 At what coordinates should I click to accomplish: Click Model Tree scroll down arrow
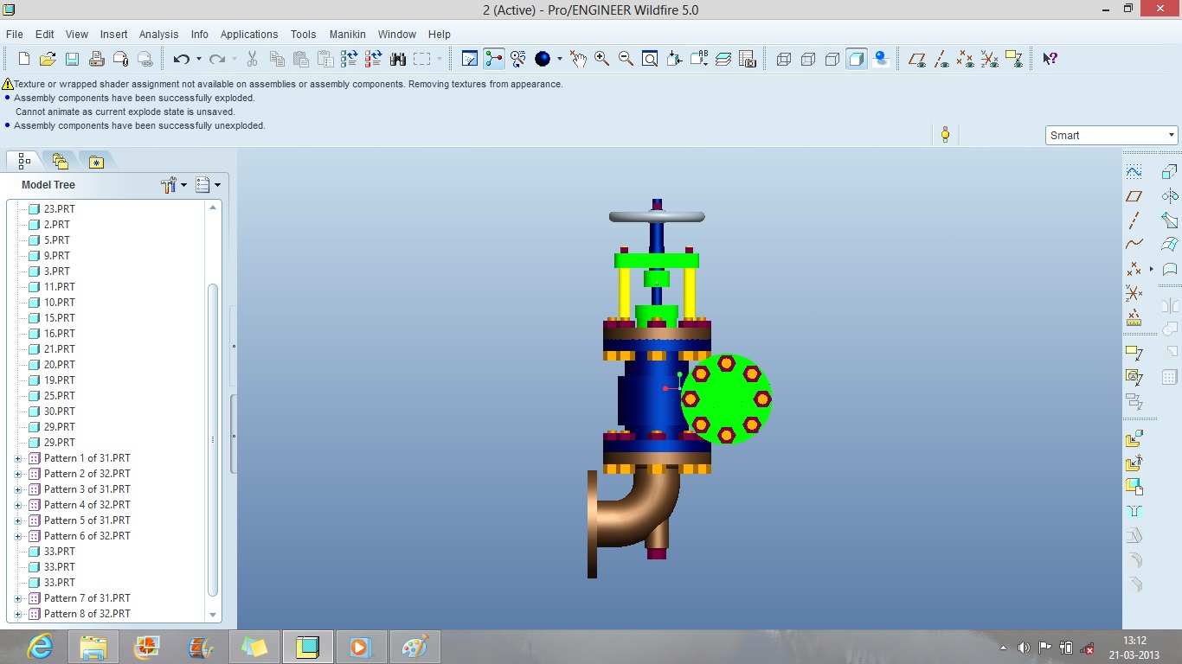point(214,615)
